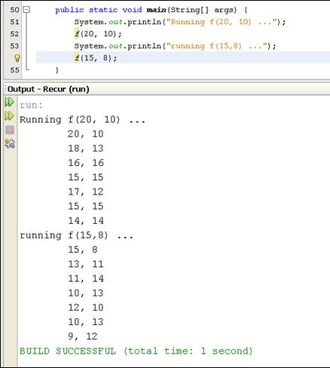The image size is (330, 368).
Task: Click the yellow re-run with different parameters icon
Action: tap(10, 116)
